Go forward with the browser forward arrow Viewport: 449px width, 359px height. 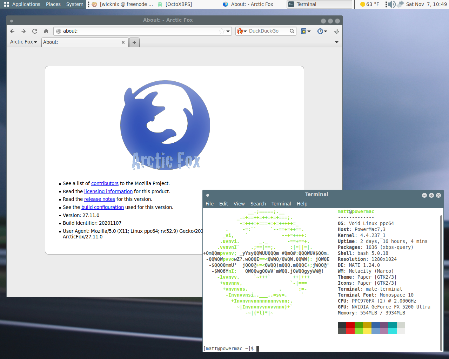(24, 31)
